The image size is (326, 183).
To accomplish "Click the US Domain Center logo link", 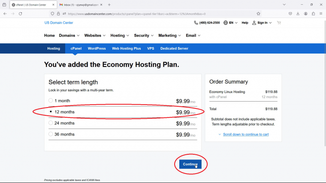I will [x=59, y=23].
